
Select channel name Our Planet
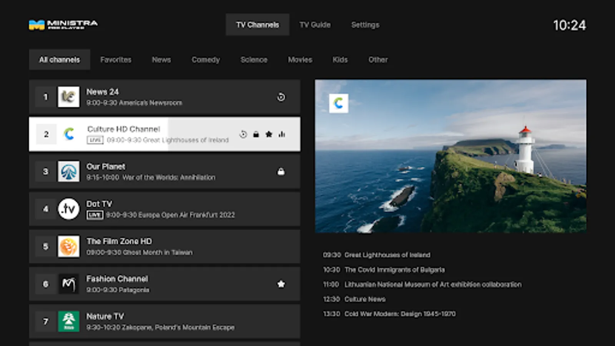point(106,166)
